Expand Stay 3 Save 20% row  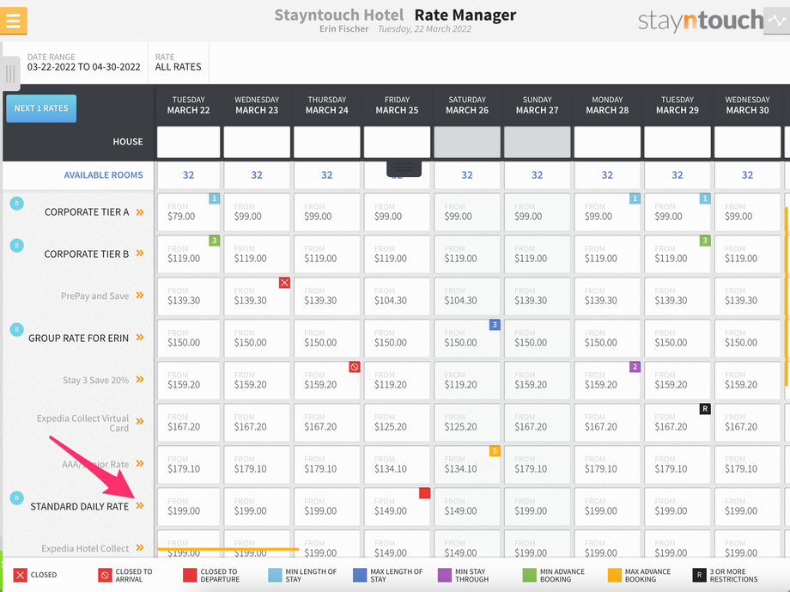(140, 381)
